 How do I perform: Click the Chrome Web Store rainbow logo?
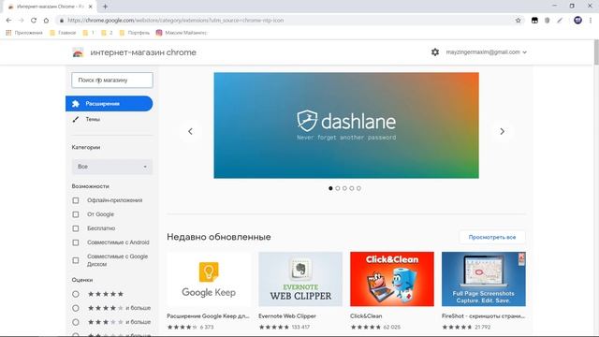[x=78, y=52]
